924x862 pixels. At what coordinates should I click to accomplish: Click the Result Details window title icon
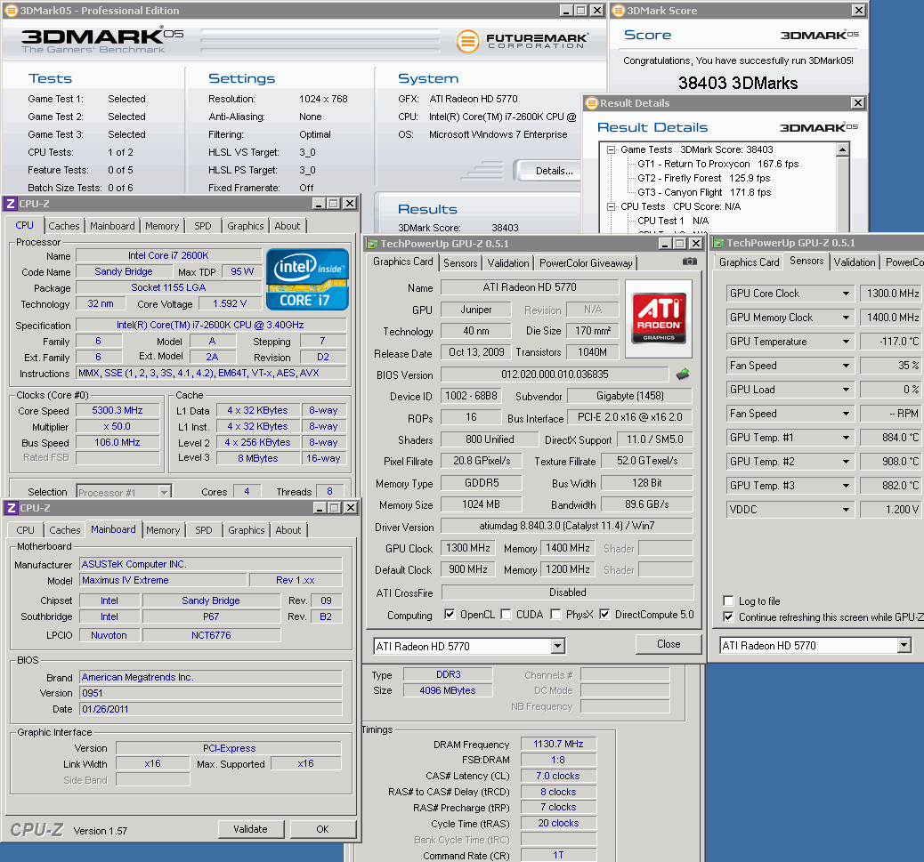592,103
